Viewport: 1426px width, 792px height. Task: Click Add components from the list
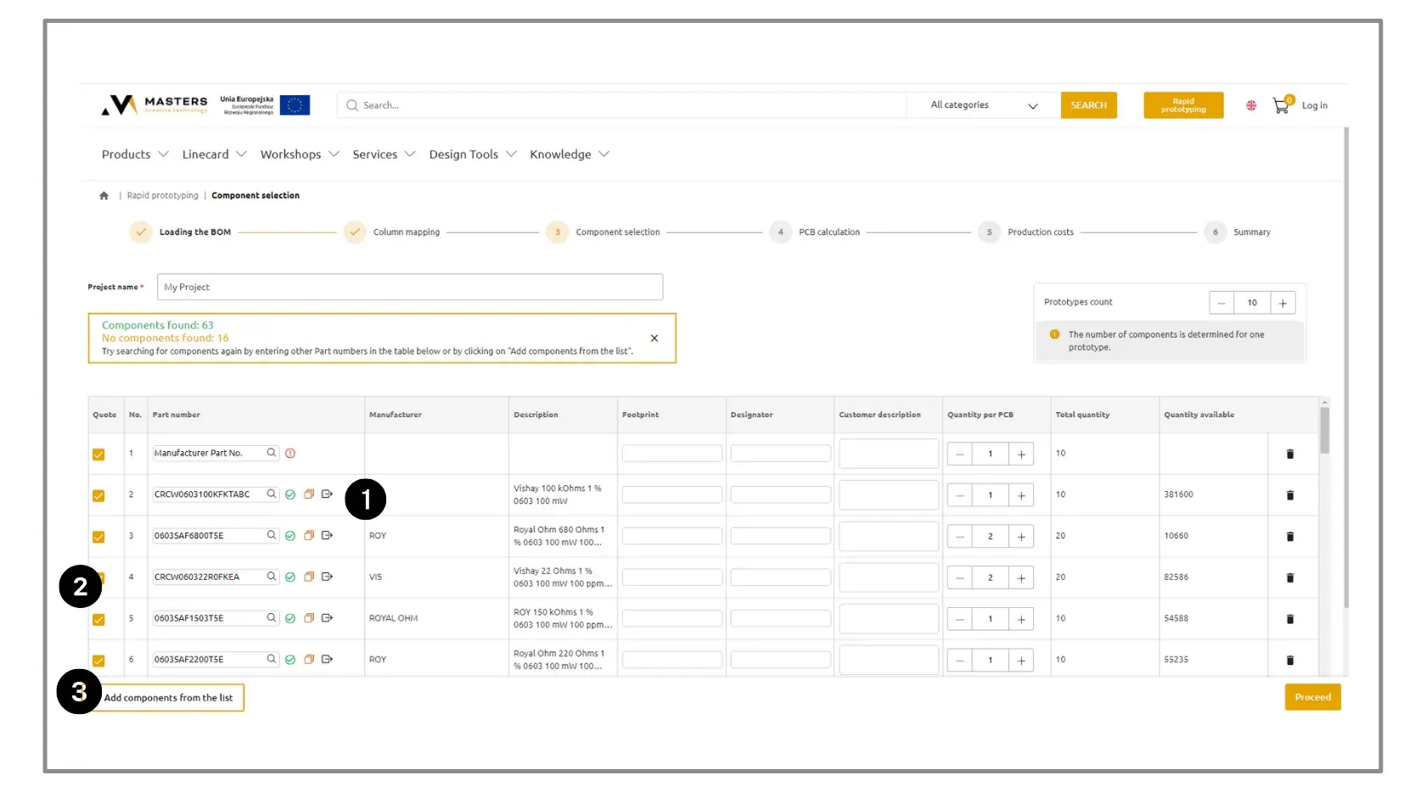170,698
